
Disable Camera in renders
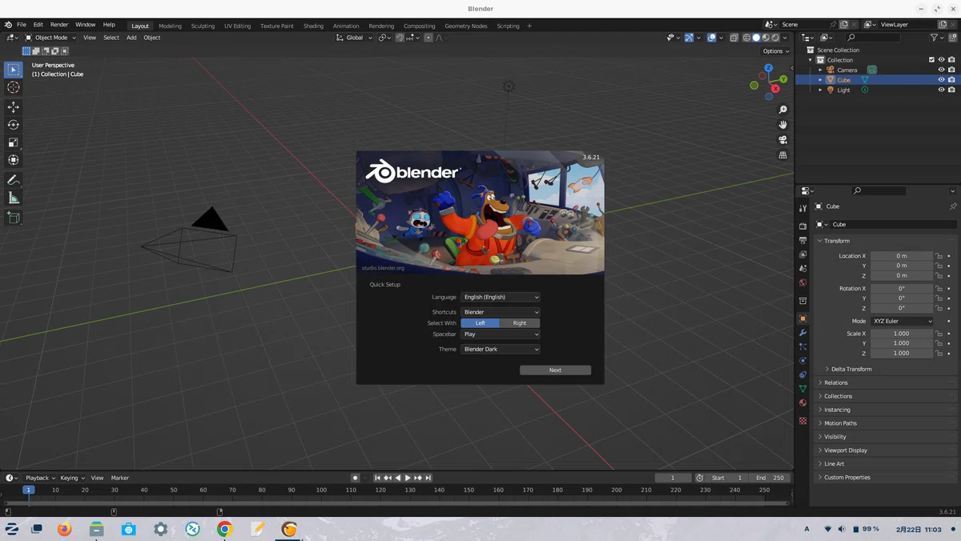point(951,70)
